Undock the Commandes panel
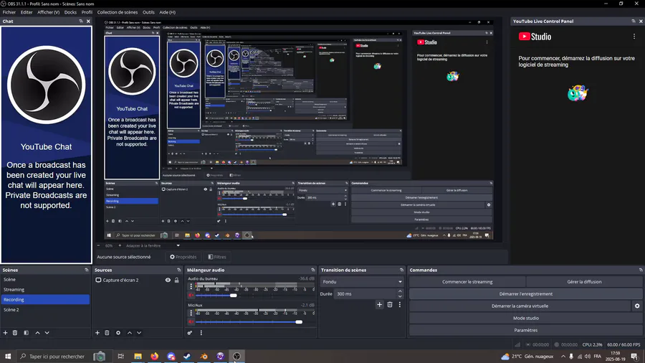Viewport: 645px width, 363px height. click(641, 270)
